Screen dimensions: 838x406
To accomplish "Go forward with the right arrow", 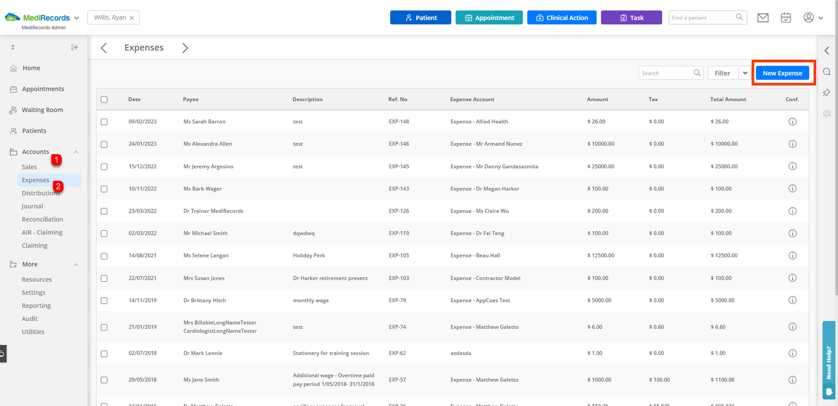I will (x=185, y=48).
